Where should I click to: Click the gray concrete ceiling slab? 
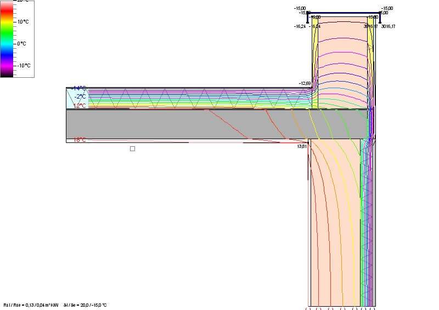216,124
